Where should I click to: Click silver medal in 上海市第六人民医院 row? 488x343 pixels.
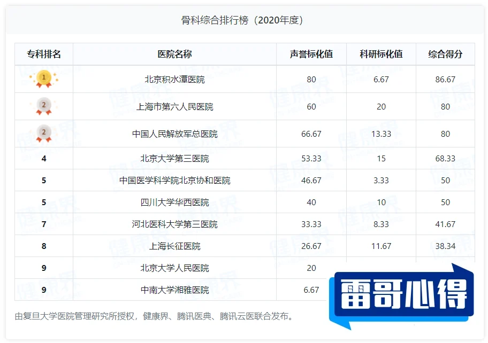pyautogui.click(x=44, y=106)
